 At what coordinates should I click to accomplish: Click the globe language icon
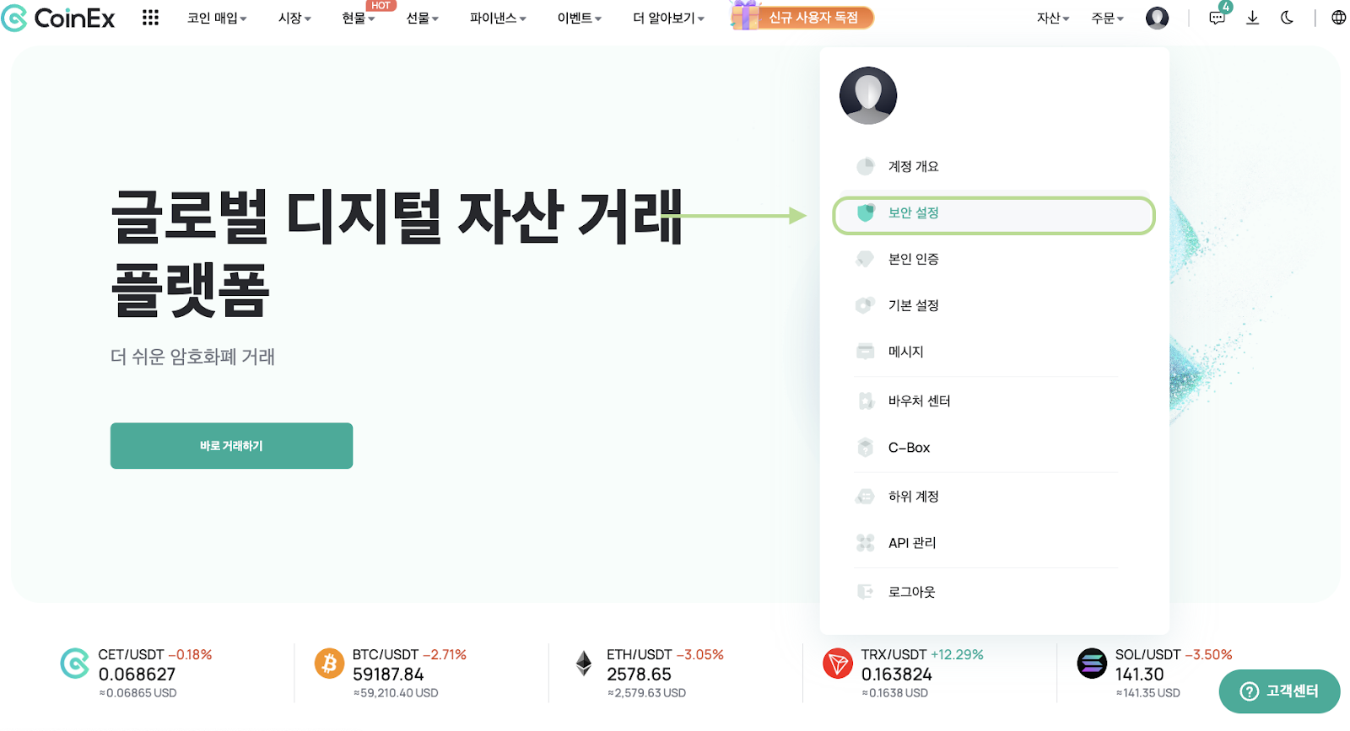(x=1338, y=18)
